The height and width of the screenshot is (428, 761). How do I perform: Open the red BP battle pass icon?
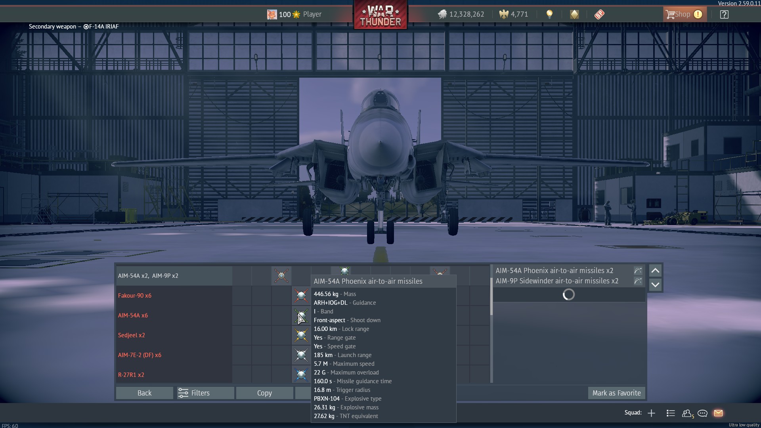click(599, 14)
